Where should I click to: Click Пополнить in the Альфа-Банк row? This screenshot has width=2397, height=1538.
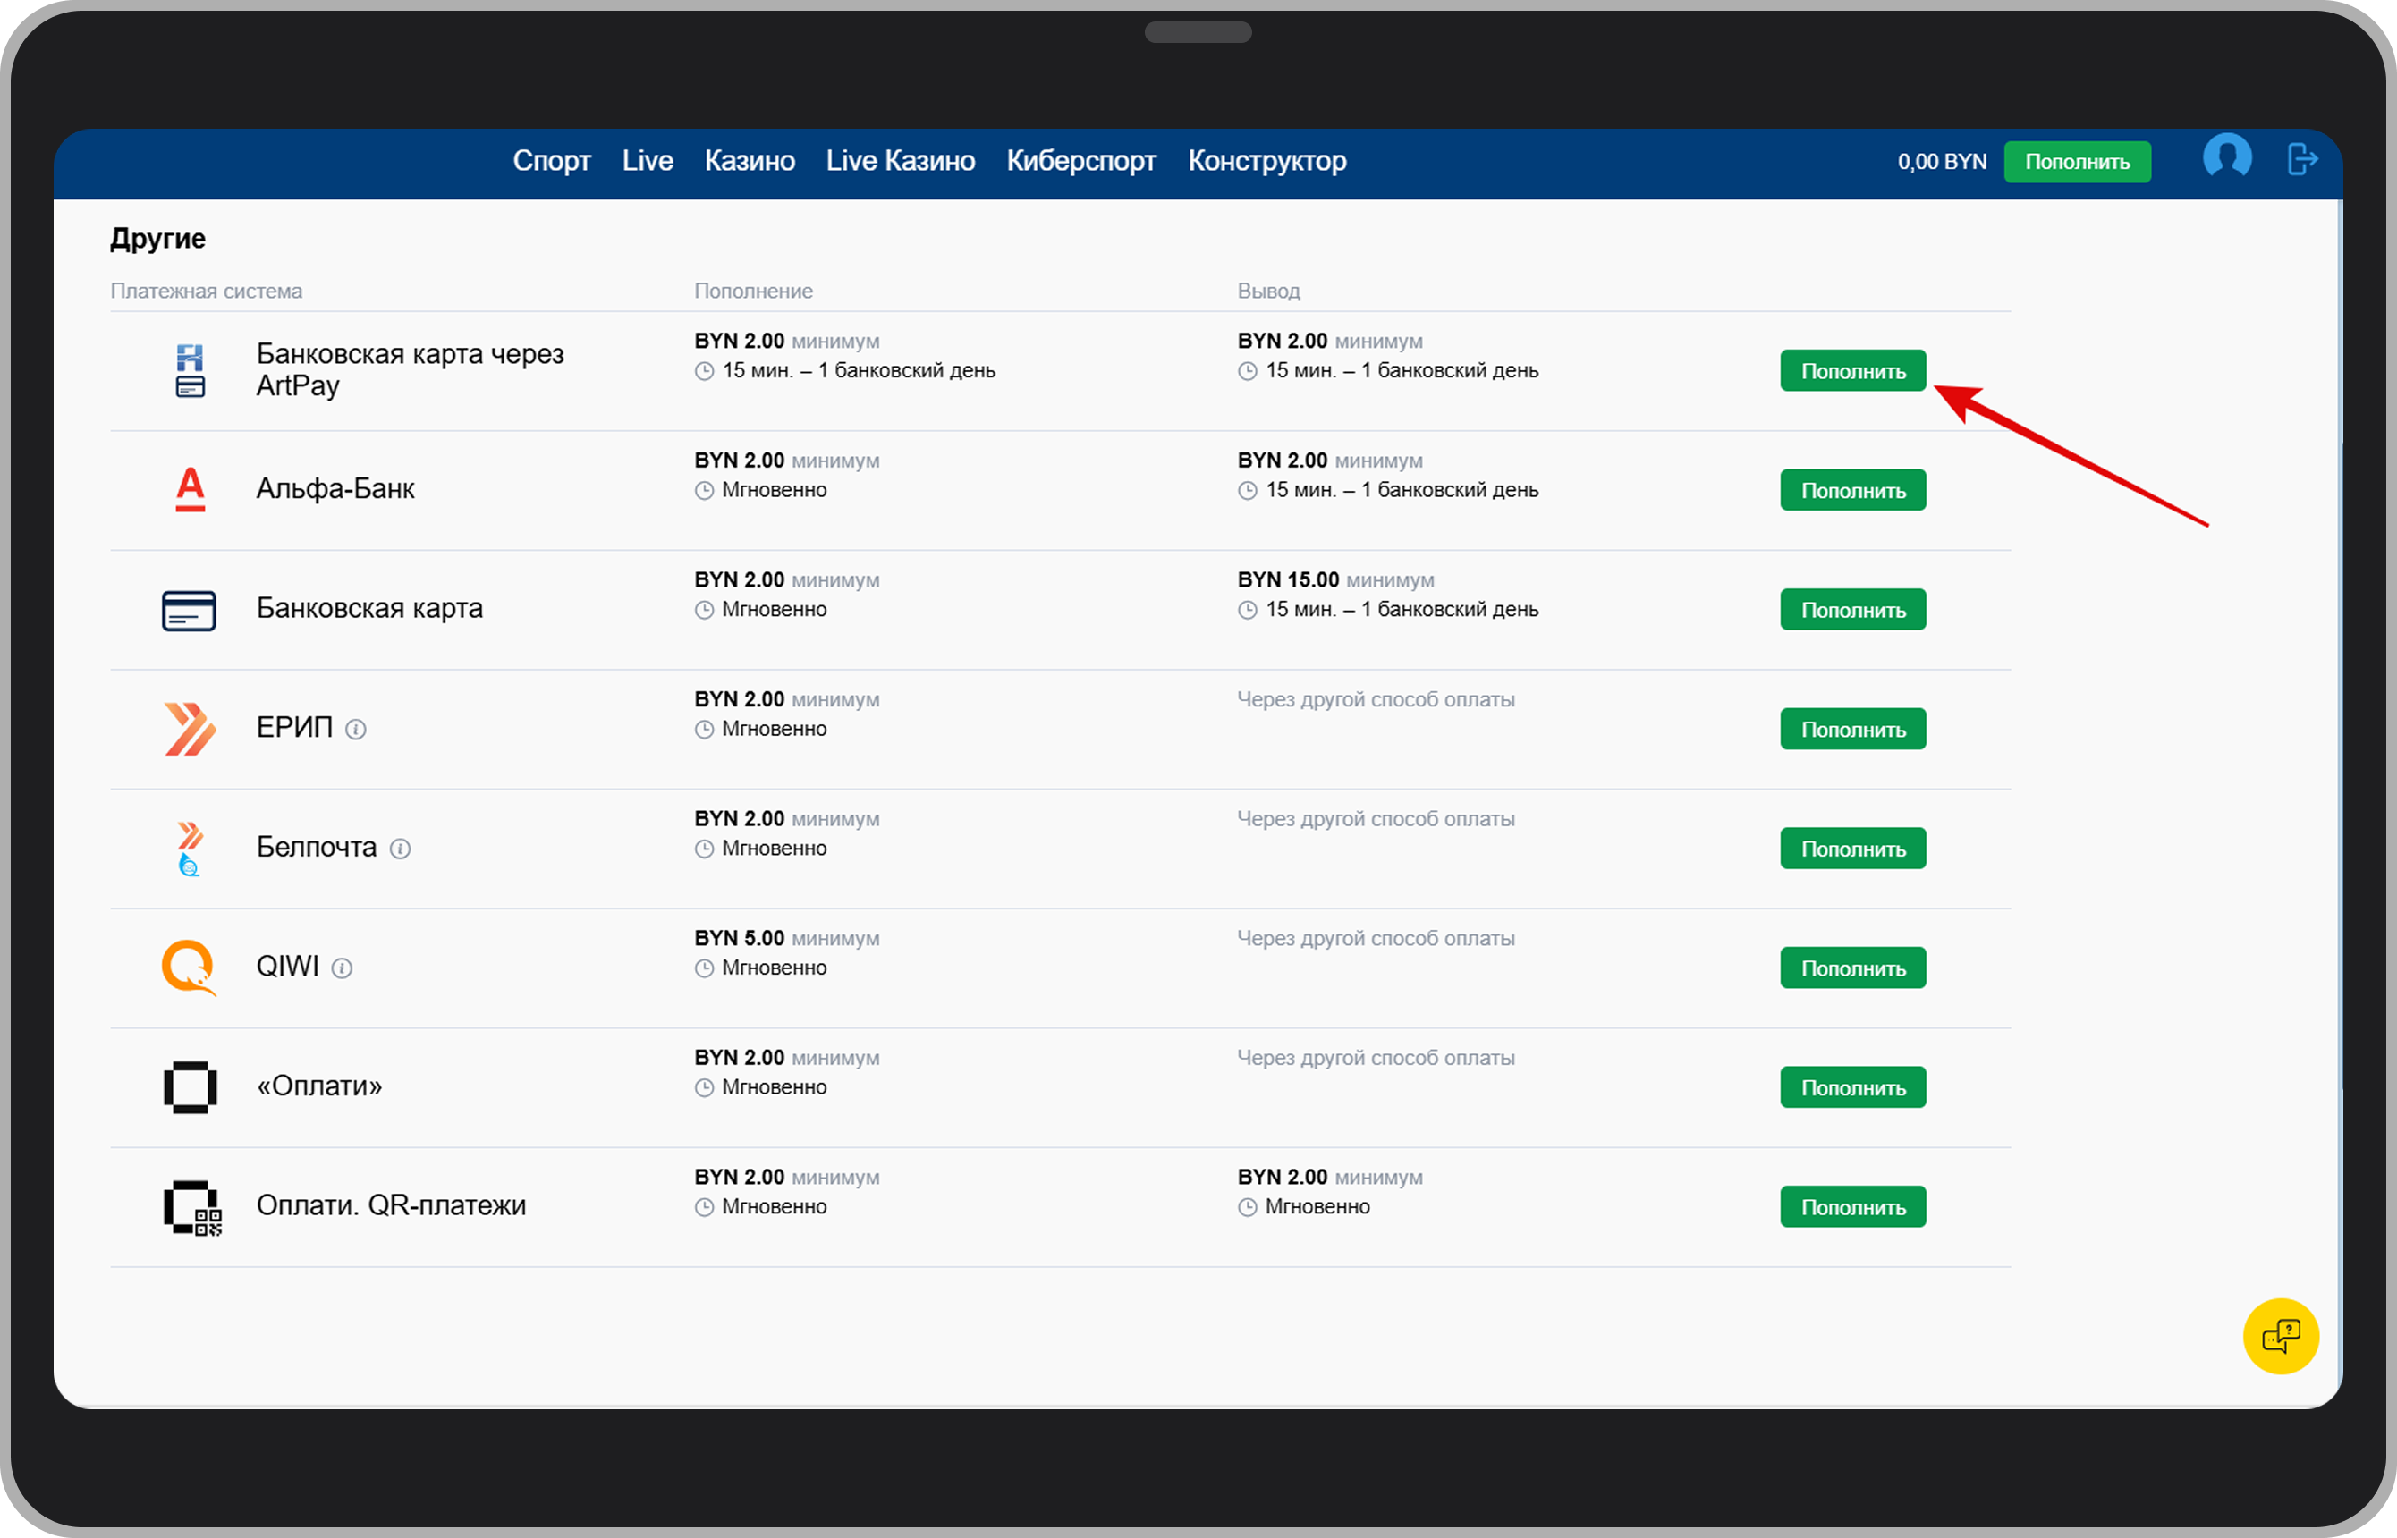[x=1851, y=490]
